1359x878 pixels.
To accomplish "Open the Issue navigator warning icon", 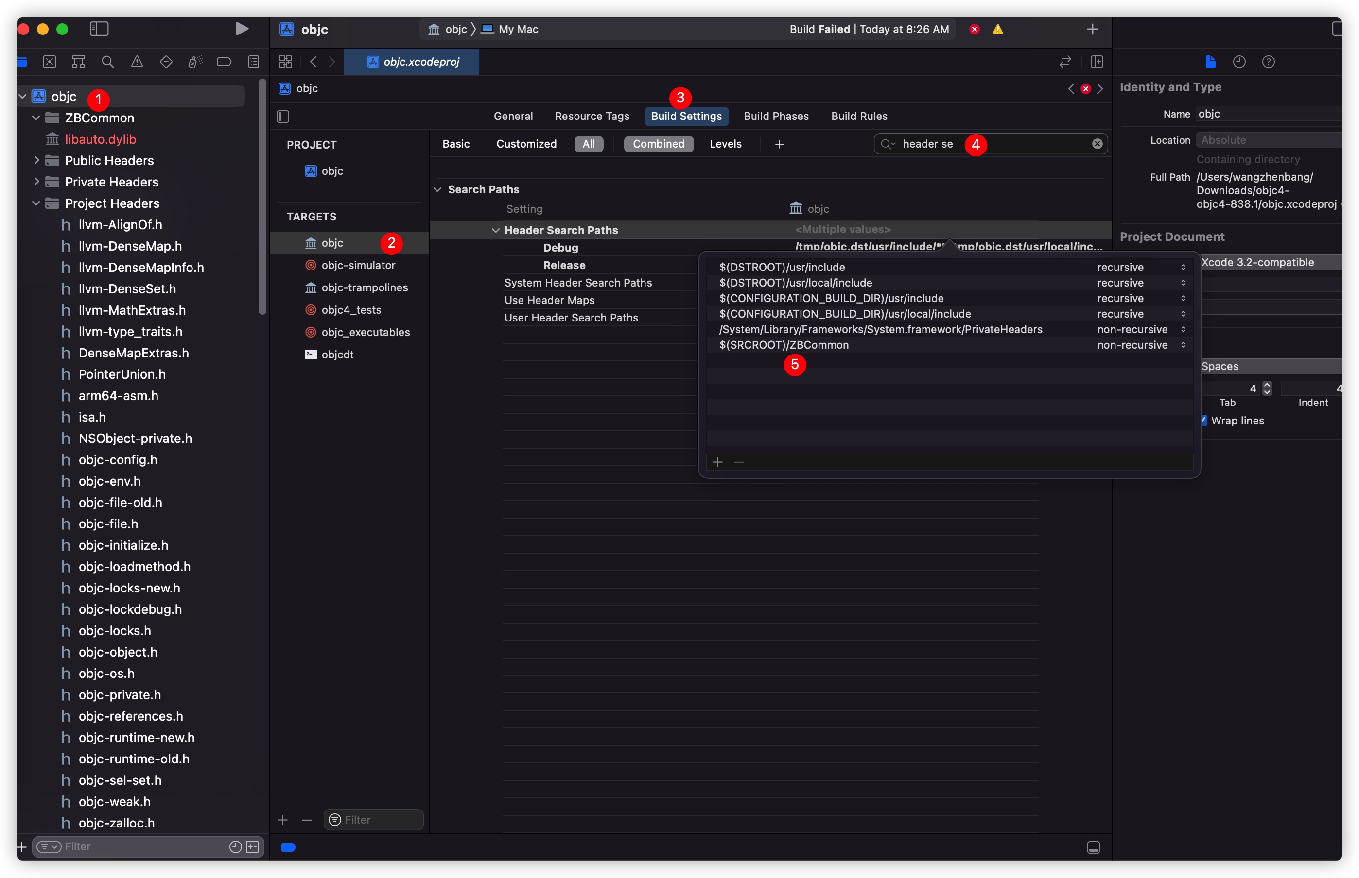I will coord(137,62).
